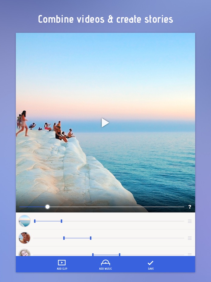This screenshot has width=211, height=282.
Task: Click the SAVE label
Action: coord(151,269)
